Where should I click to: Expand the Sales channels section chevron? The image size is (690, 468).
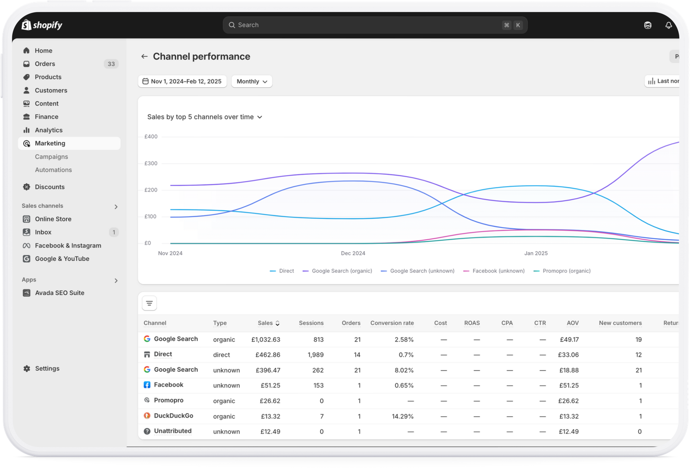click(116, 207)
